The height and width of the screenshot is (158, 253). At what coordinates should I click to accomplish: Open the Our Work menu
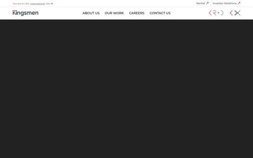(x=114, y=13)
